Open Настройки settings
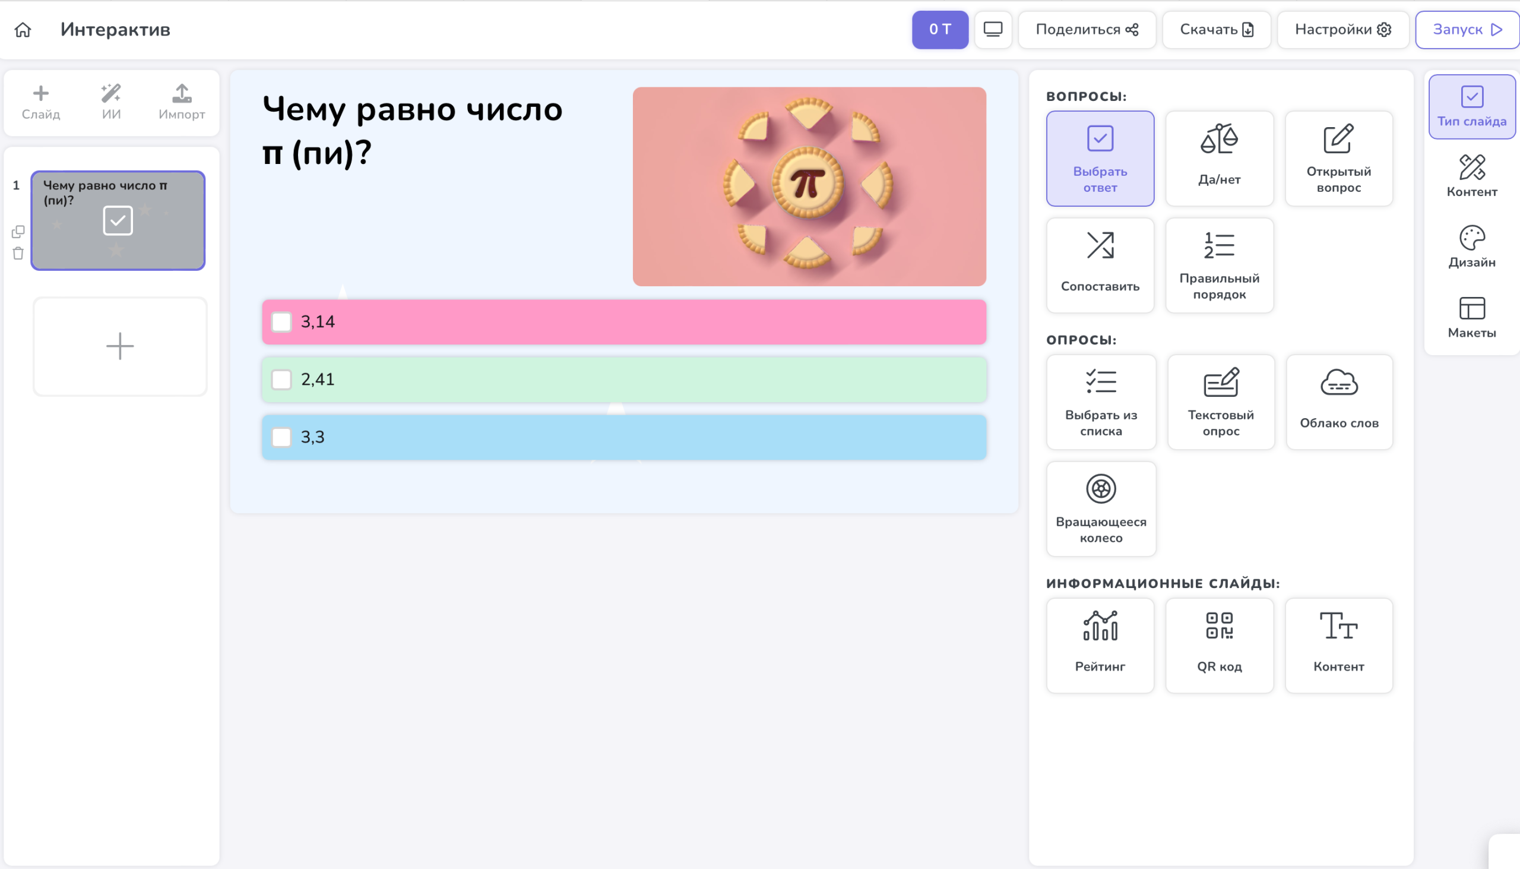 pyautogui.click(x=1342, y=29)
